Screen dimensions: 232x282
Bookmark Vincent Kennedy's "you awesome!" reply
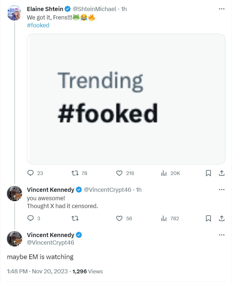pos(208,218)
